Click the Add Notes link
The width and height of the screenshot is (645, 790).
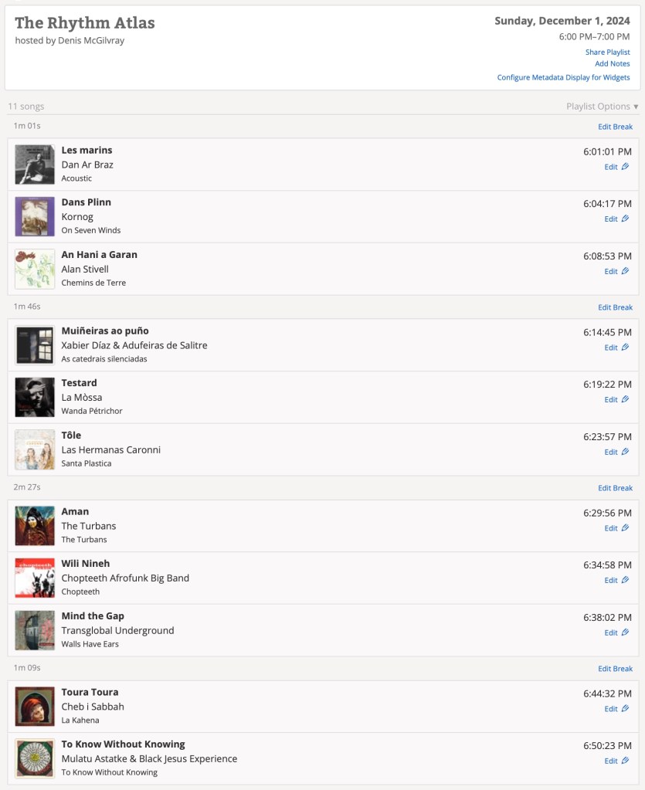point(612,64)
